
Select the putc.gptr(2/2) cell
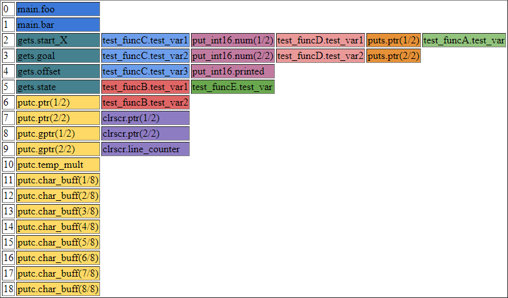pyautogui.click(x=58, y=149)
